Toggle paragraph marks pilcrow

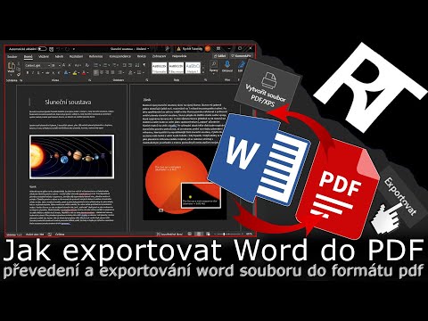tap(144, 64)
